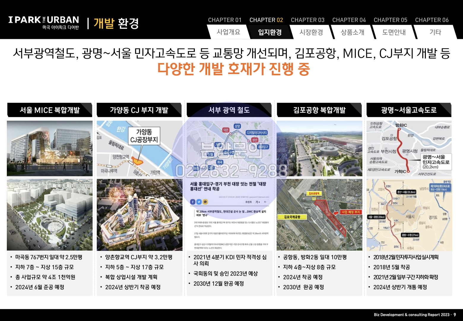Open the 광명~서울 민자고속도로 route map
The image size is (463, 321).
coord(409,148)
